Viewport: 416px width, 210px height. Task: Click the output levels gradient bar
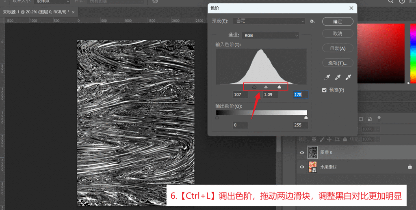coord(262,113)
